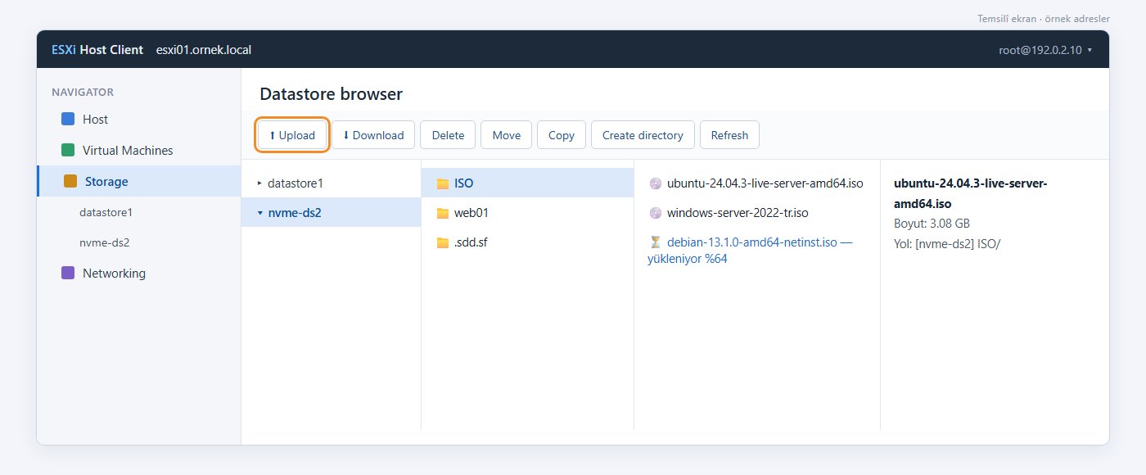The width and height of the screenshot is (1146, 475).
Task: Expand the datastore1 tree arrow
Action: tap(259, 183)
